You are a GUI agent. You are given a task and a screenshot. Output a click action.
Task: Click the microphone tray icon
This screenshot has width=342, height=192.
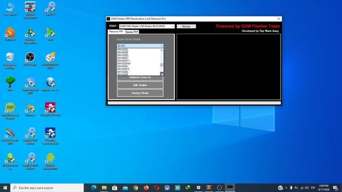pos(291,188)
